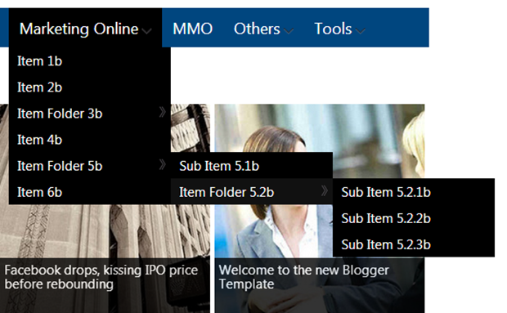Click the arrow next to Item Folder 5.2b
This screenshot has height=313, width=507.
(x=325, y=191)
